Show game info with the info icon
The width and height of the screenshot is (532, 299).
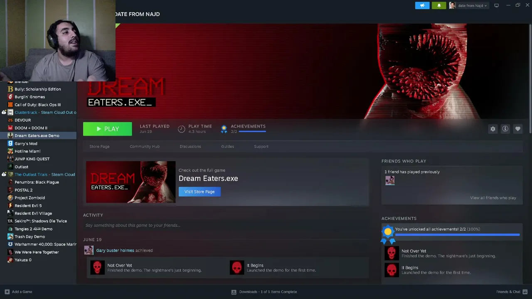click(x=505, y=129)
